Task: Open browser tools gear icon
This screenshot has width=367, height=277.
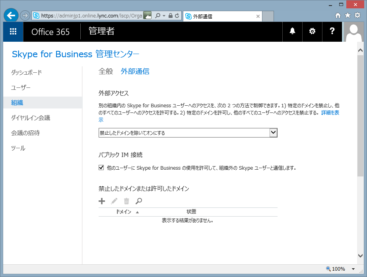Action: click(357, 15)
